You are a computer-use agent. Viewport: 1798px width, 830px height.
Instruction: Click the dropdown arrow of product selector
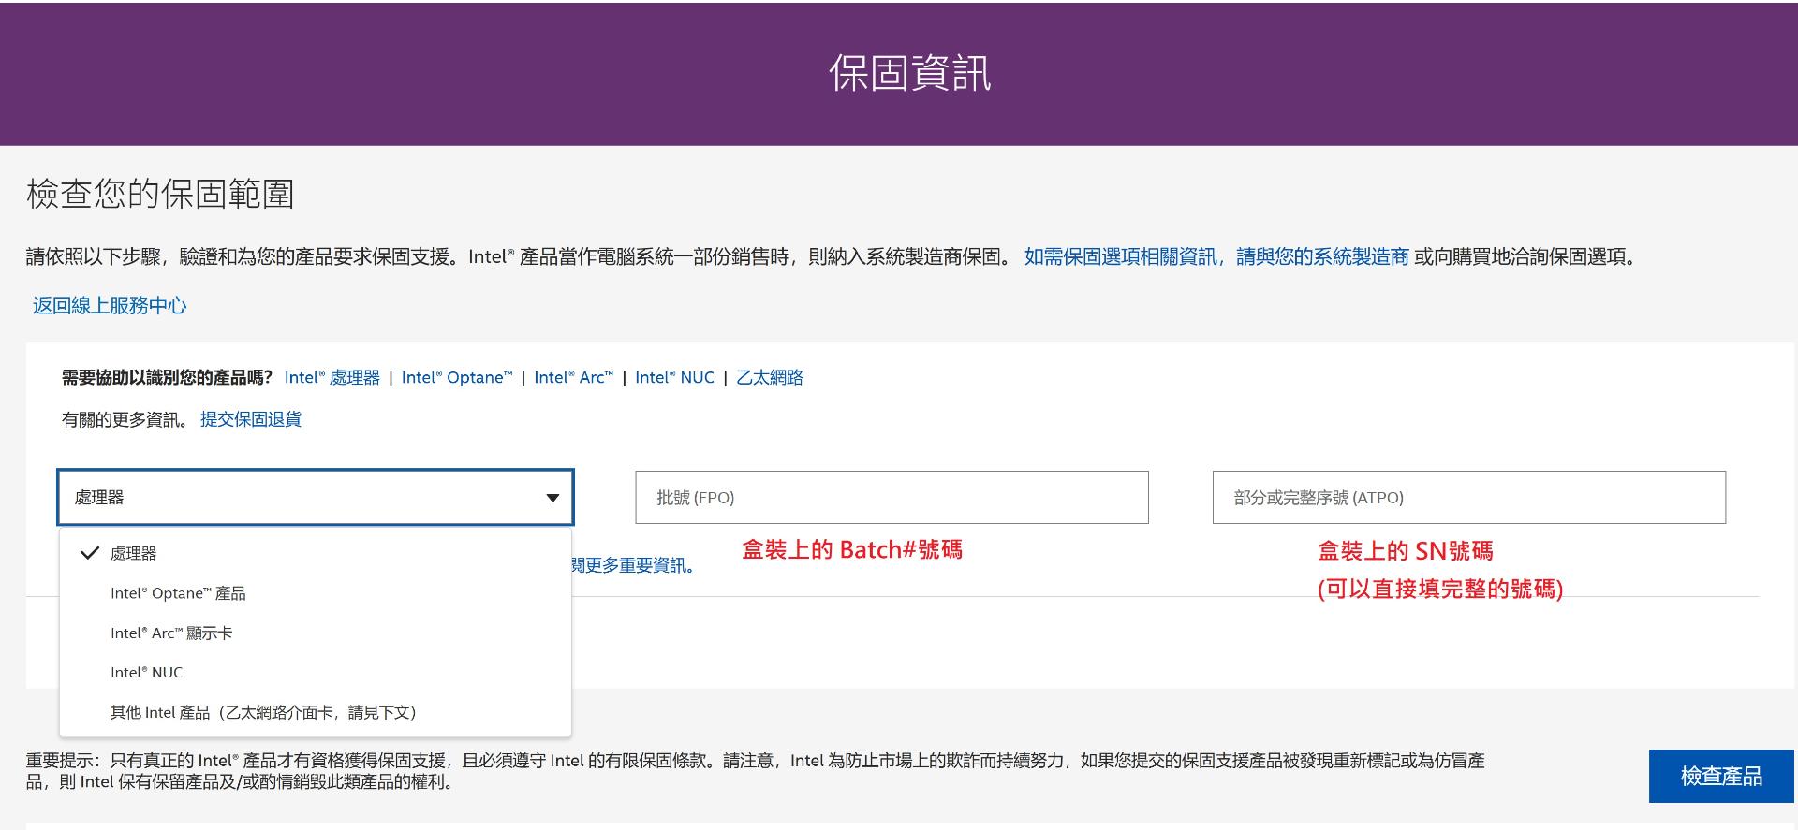(x=553, y=498)
